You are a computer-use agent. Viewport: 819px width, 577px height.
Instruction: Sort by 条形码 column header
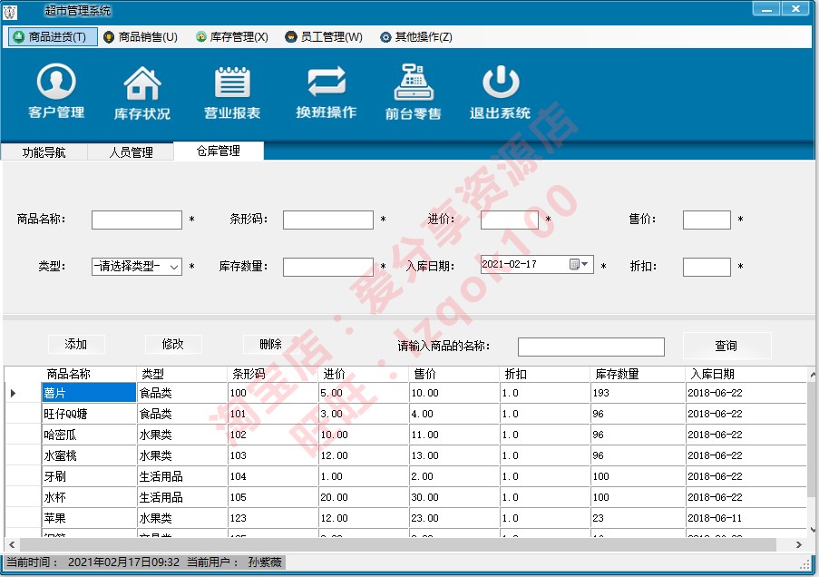(x=273, y=374)
